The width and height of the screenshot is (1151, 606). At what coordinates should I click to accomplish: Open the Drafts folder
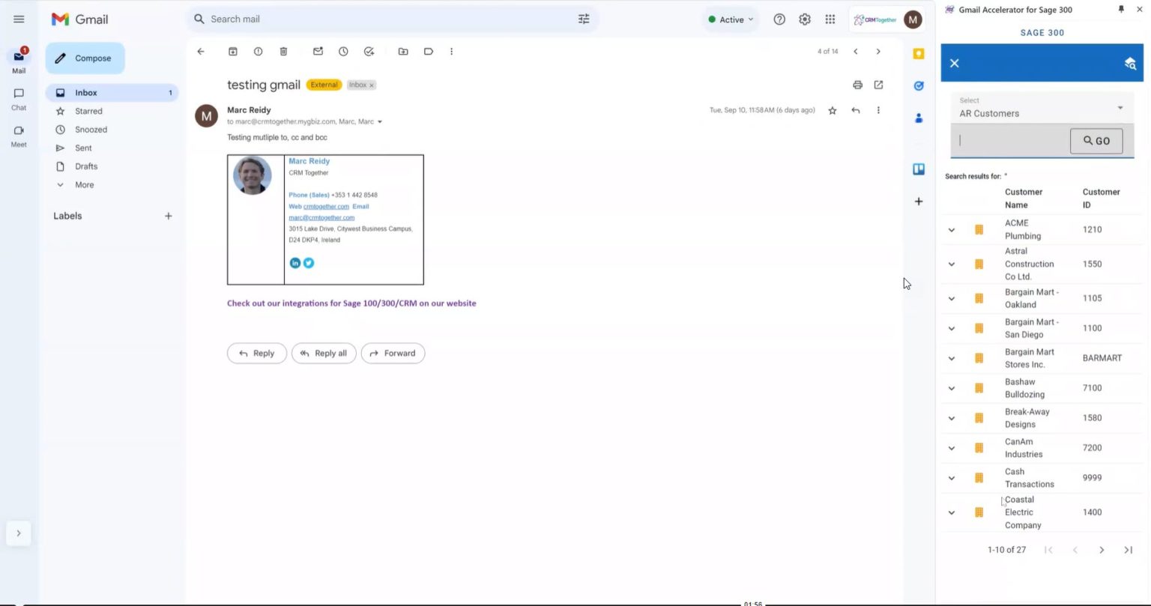[86, 166]
